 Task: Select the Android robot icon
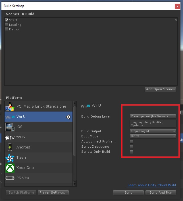(x=10, y=147)
